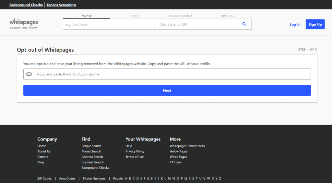Screen dimensions: 332x183
Task: Open Phone Numbers link
Action: point(94,178)
